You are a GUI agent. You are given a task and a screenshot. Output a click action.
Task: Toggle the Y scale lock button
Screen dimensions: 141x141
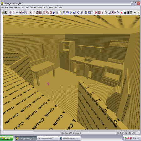tap(89, 13)
